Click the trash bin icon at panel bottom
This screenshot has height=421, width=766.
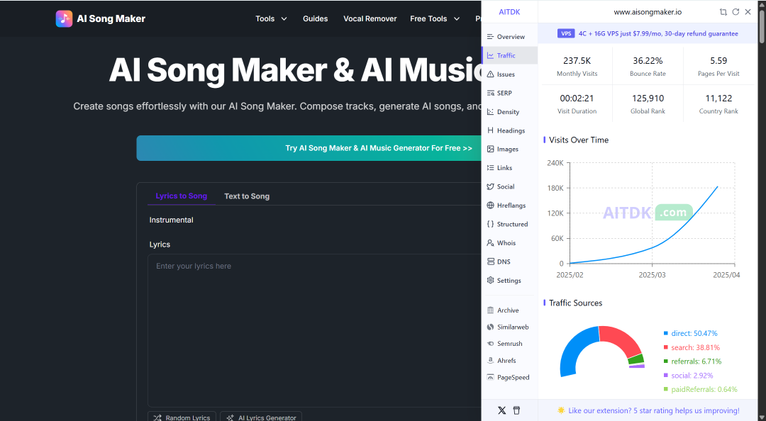(x=516, y=410)
